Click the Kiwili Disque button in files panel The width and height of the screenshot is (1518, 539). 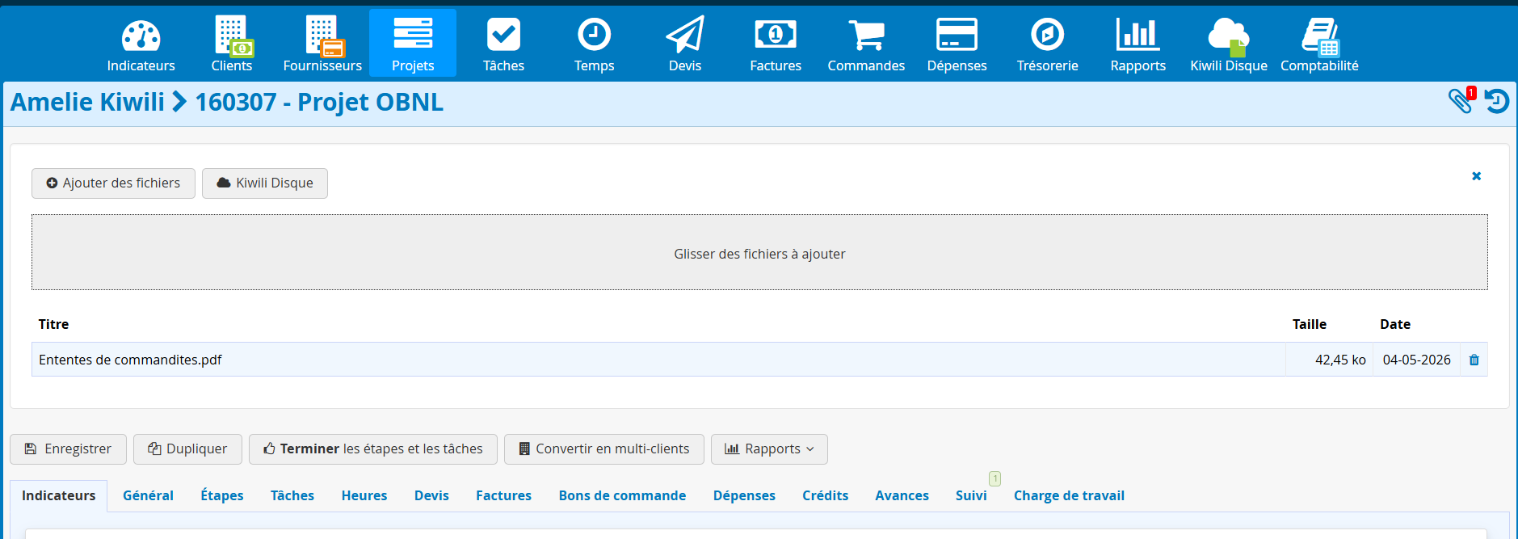265,183
